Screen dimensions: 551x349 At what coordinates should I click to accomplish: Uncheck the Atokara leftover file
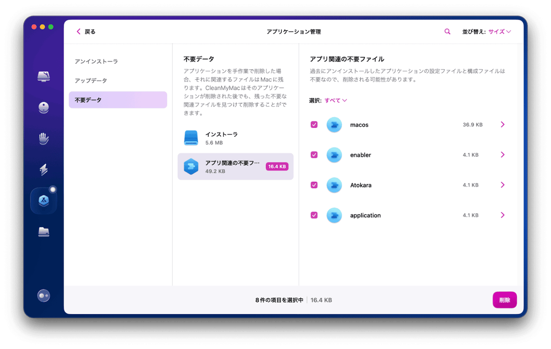tap(314, 185)
